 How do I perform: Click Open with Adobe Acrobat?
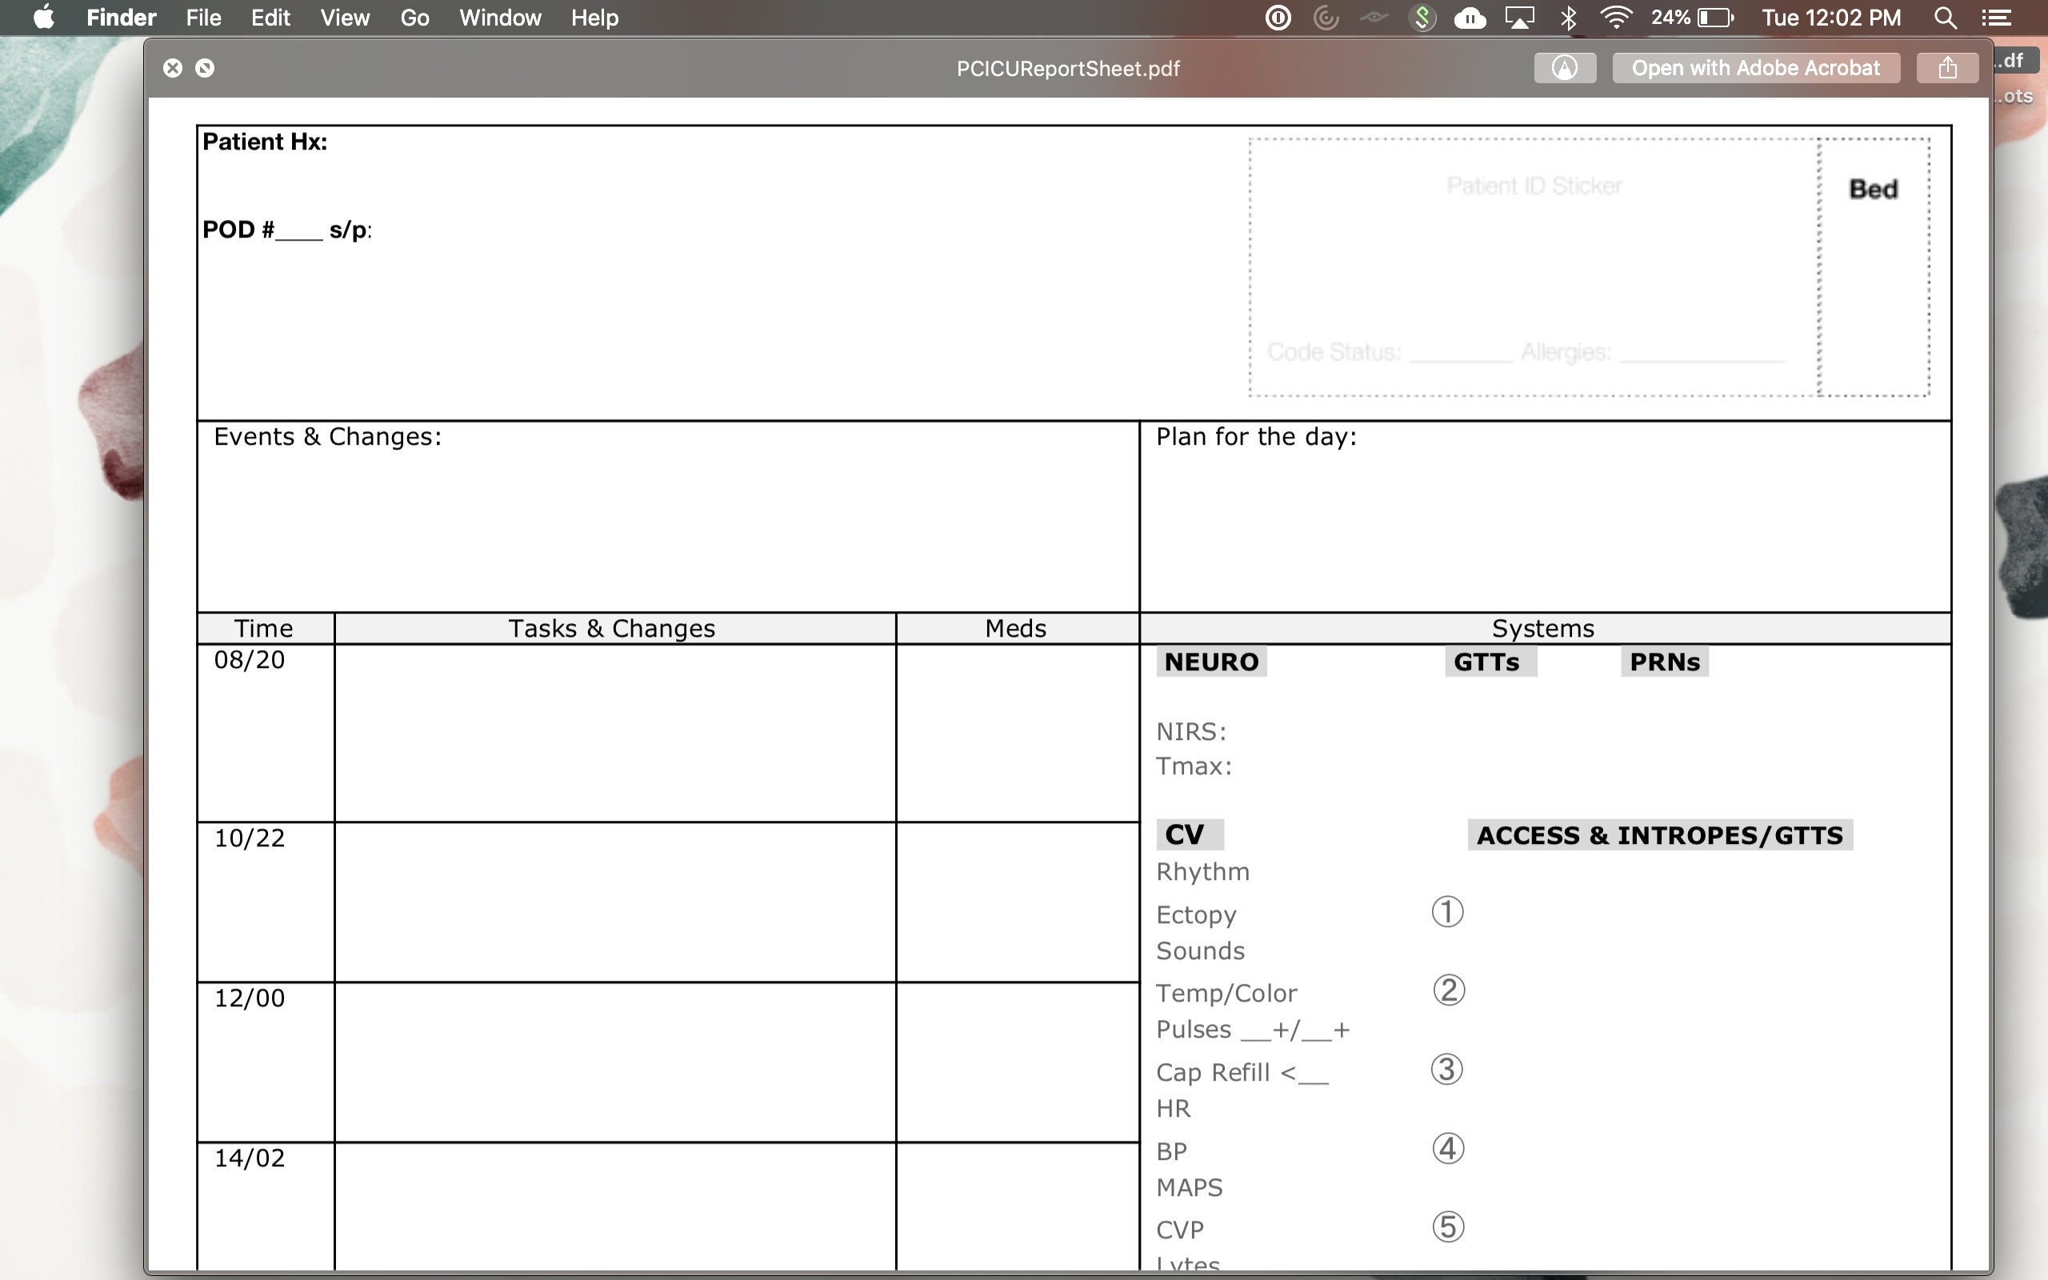1755,68
